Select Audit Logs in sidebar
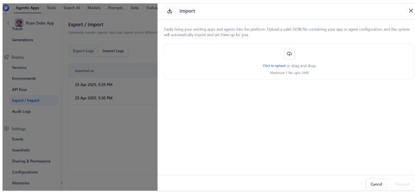This screenshot has width=415, height=192. [22, 111]
